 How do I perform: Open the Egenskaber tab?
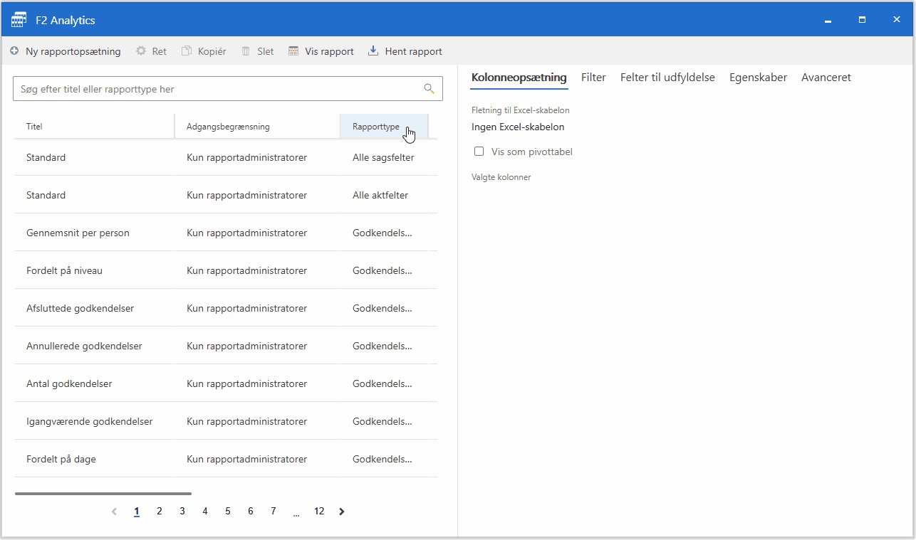tap(758, 78)
